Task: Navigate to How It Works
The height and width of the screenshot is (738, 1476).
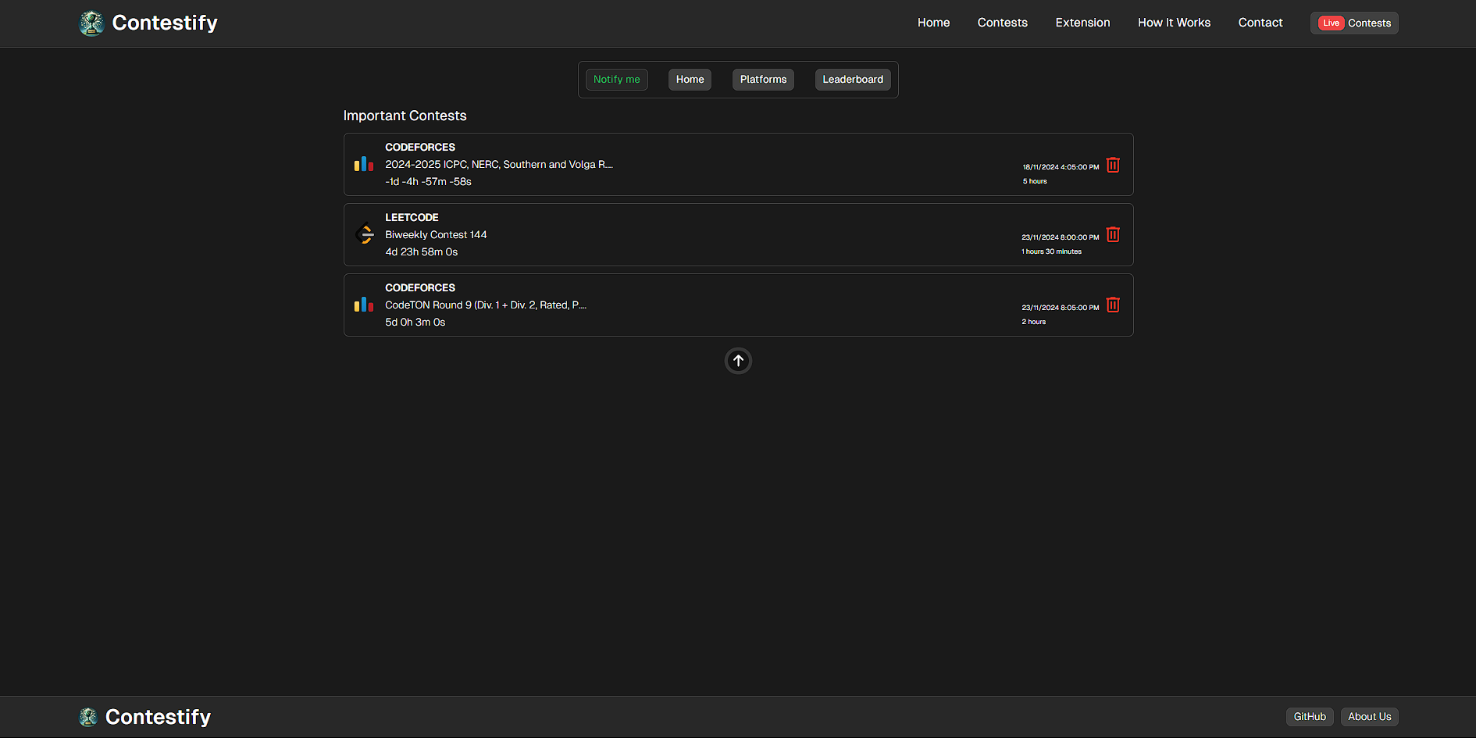Action: [x=1174, y=23]
